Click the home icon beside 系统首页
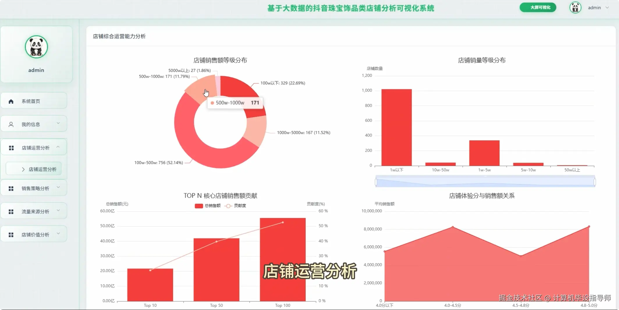 (11, 101)
